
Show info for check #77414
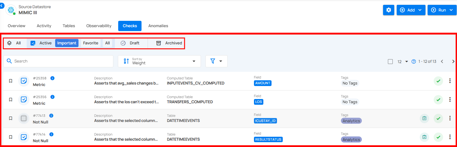click(52, 134)
